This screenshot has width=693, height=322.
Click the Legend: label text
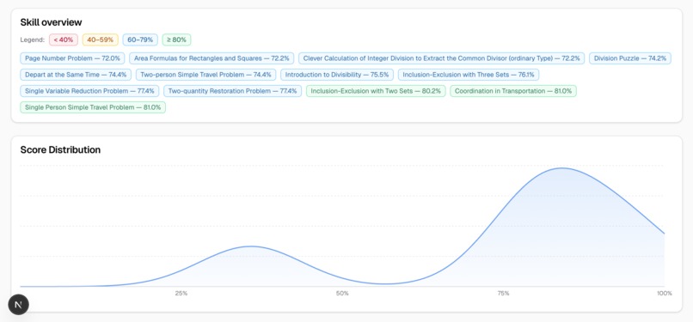[33, 39]
